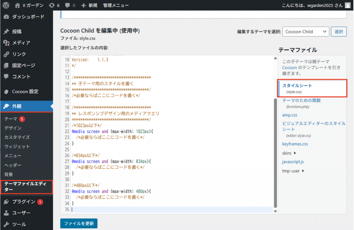354x230 pixels.
Task: Open the javascript.js file link
Action: pyautogui.click(x=293, y=162)
